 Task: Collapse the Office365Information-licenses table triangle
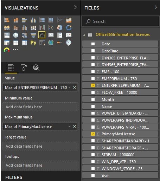coord(84,35)
